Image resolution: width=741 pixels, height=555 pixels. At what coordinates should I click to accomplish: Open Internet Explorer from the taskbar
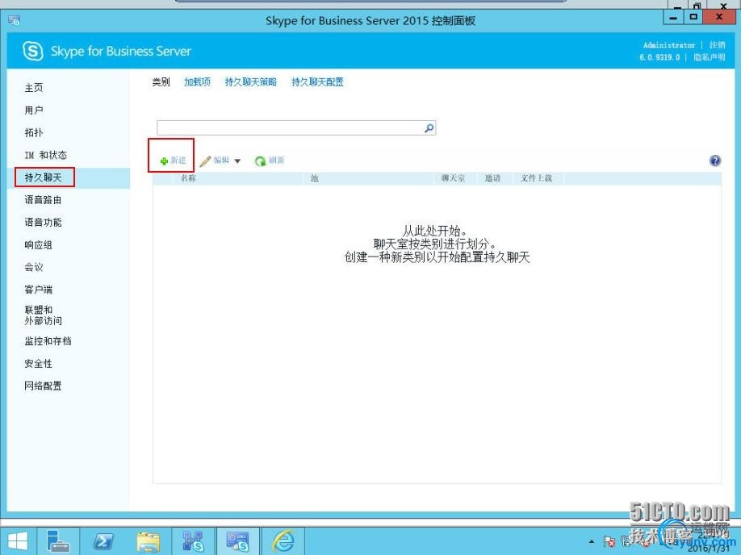coord(283,541)
